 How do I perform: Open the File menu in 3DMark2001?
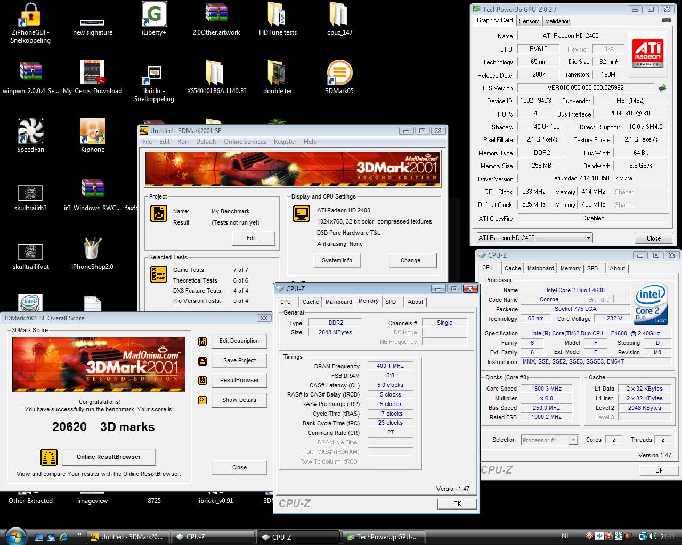click(x=147, y=142)
